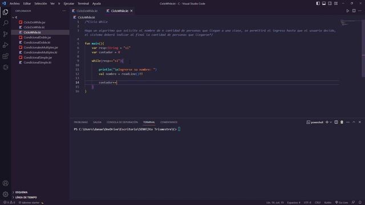This screenshot has height=205, width=365.
Task: Split the editor to the right
Action: 354,11
